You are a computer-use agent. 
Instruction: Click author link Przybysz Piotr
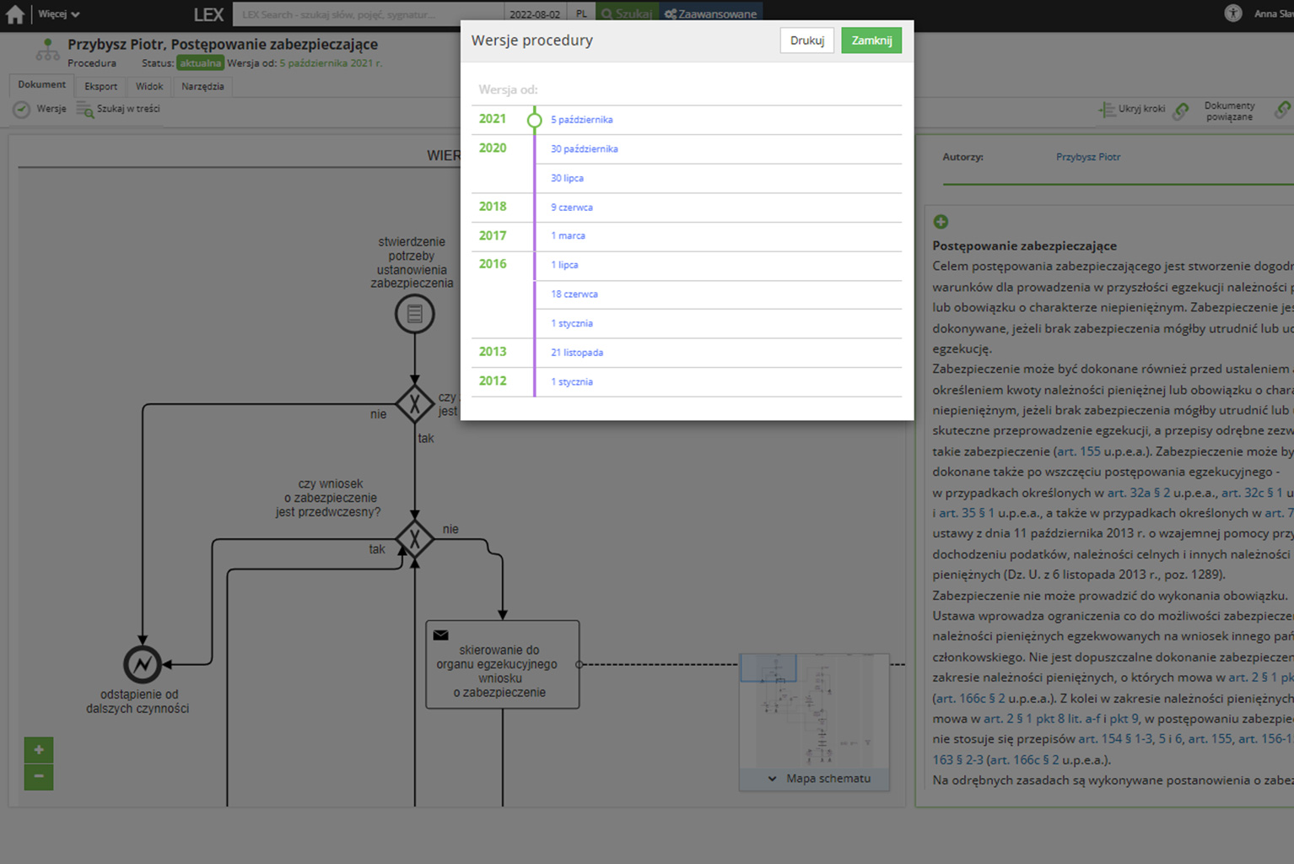[1088, 157]
